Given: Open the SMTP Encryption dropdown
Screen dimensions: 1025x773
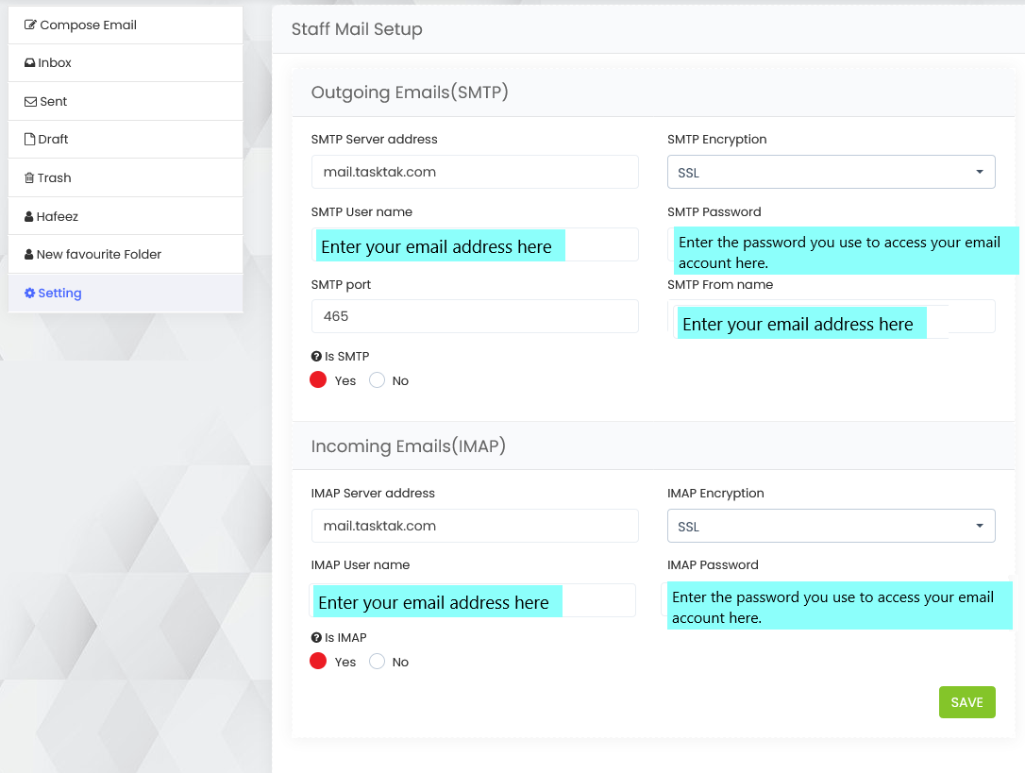Looking at the screenshot, I should [831, 173].
